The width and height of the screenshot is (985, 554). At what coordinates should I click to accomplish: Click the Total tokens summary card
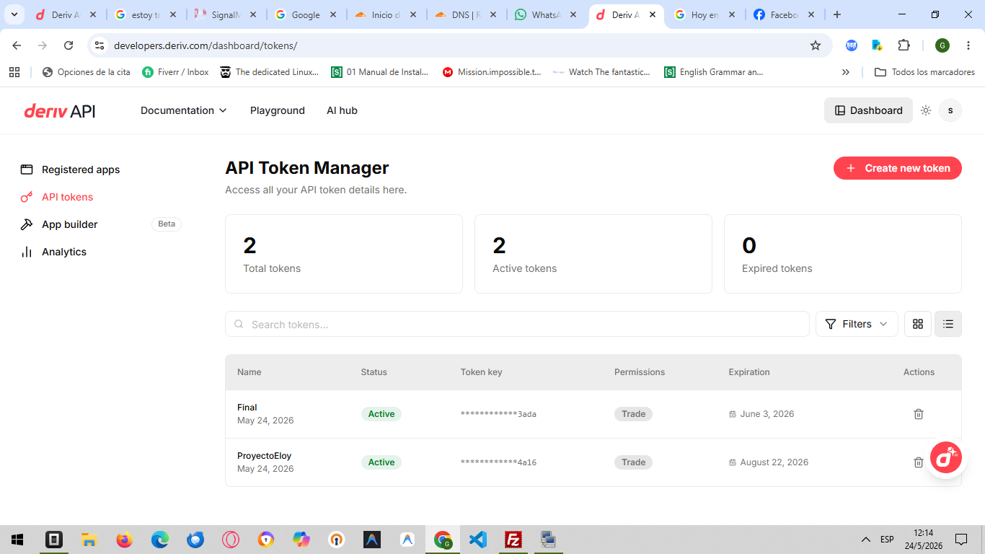click(x=344, y=254)
